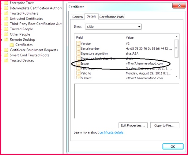188x155 pixels.
Task: Click the Intermediate Certification Authorities folder icon
Action: coord(6,8)
